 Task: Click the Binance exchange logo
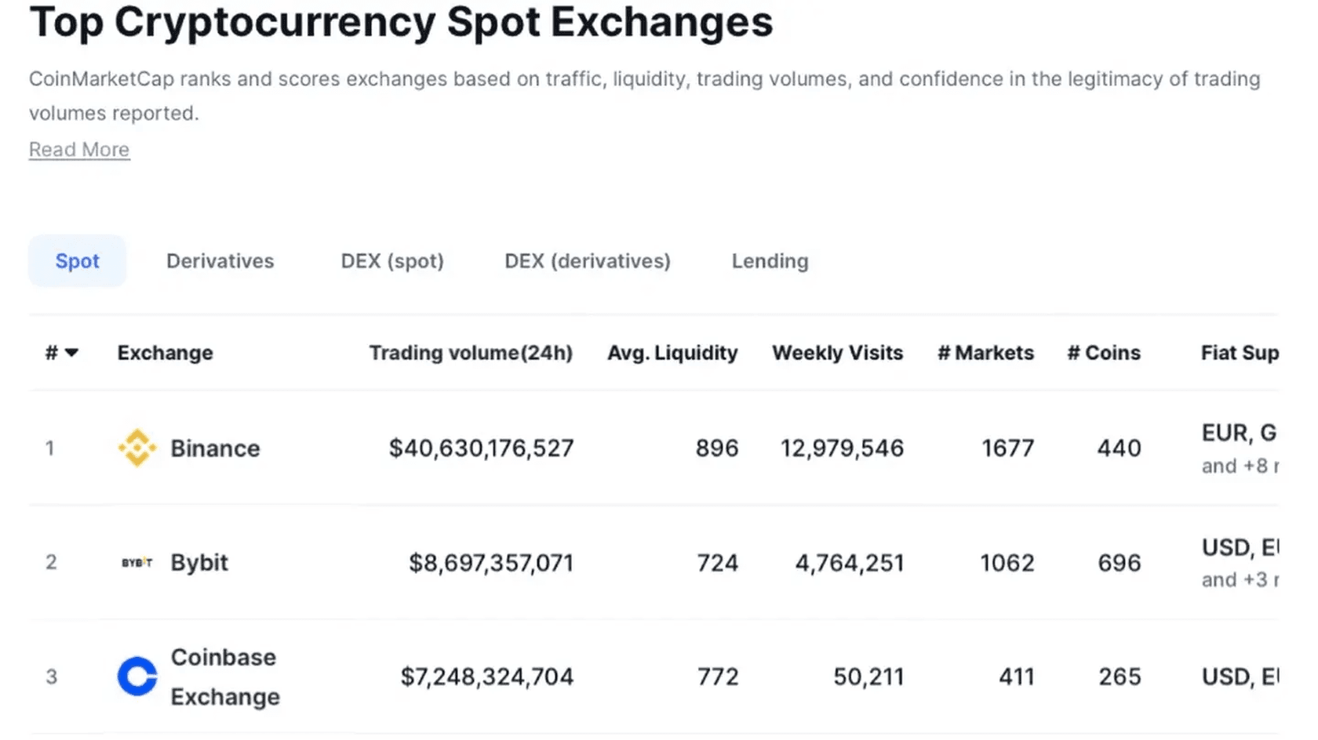pyautogui.click(x=137, y=448)
